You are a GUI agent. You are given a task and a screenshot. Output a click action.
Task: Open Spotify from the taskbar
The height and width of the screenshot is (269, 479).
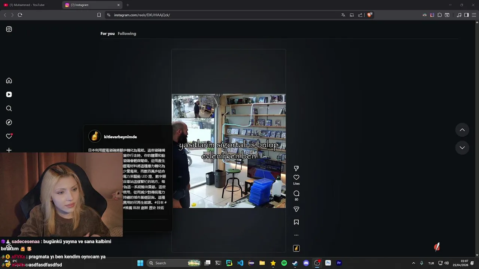(x=284, y=263)
